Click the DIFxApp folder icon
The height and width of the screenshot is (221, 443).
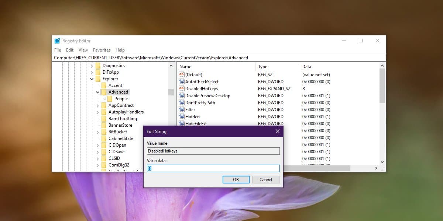point(98,72)
